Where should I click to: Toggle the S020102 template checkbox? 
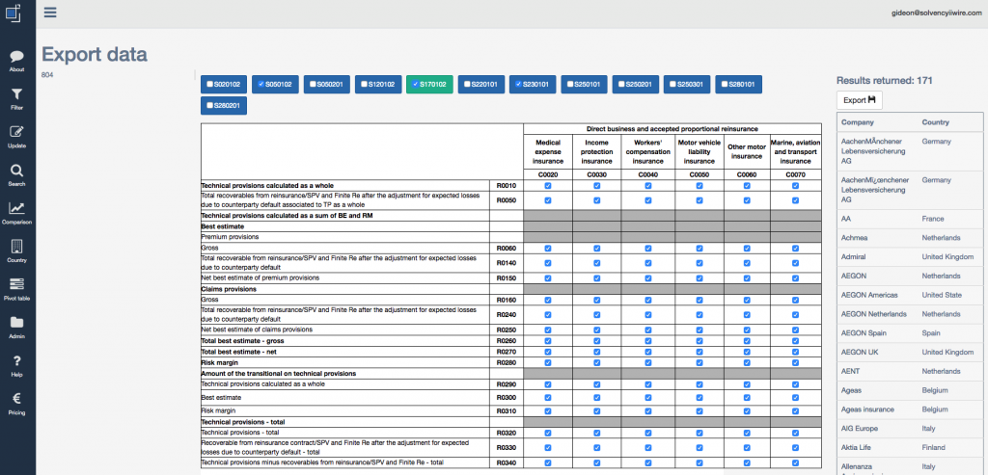tap(208, 85)
